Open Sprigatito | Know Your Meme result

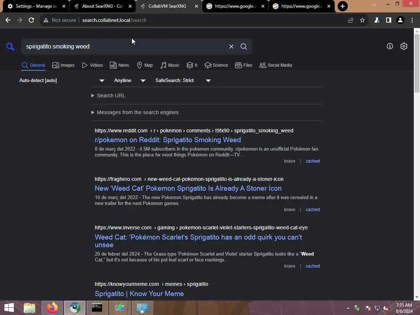point(139,293)
